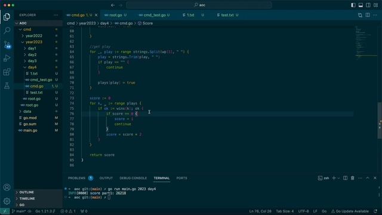Image resolution: width=382 pixels, height=215 pixels.
Task: Open main.go in the file tree
Action: [38, 130]
